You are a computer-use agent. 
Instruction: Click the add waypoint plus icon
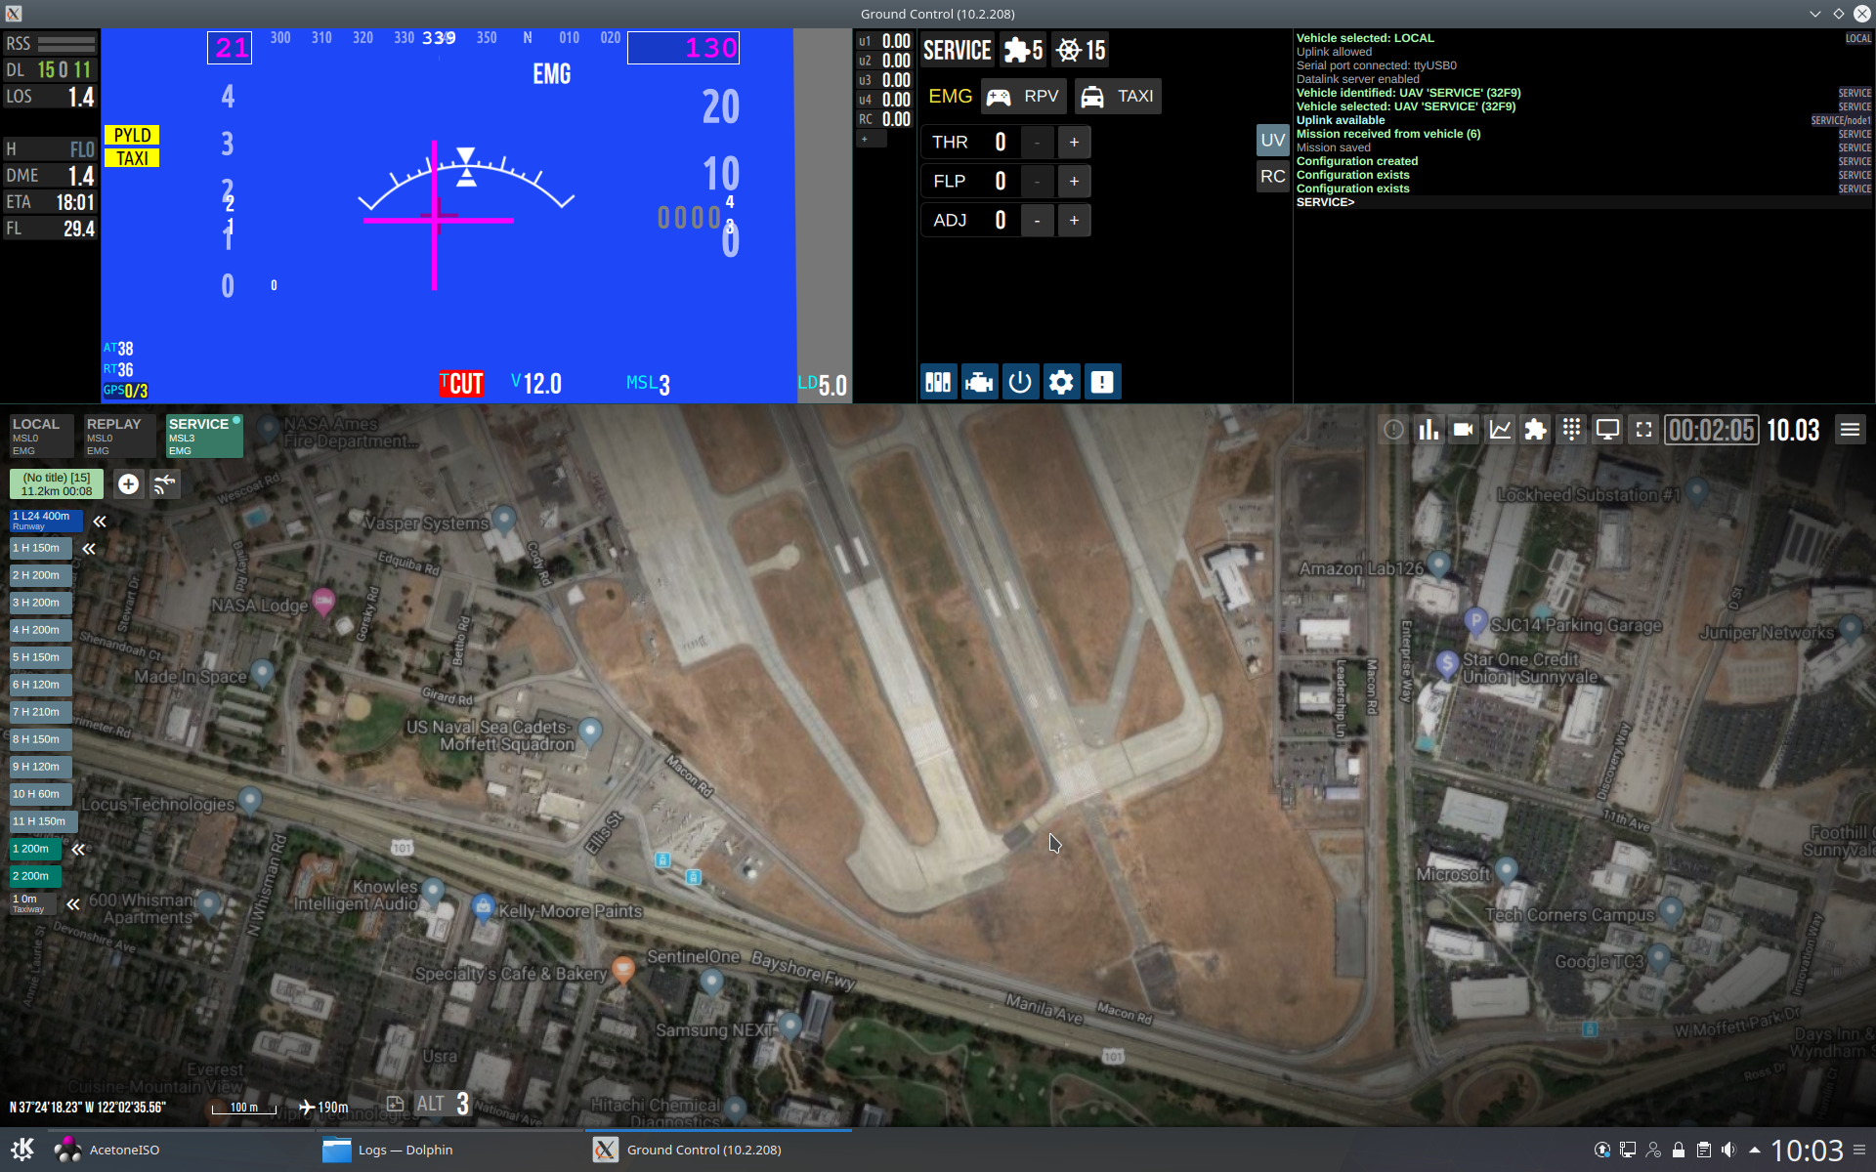128,483
